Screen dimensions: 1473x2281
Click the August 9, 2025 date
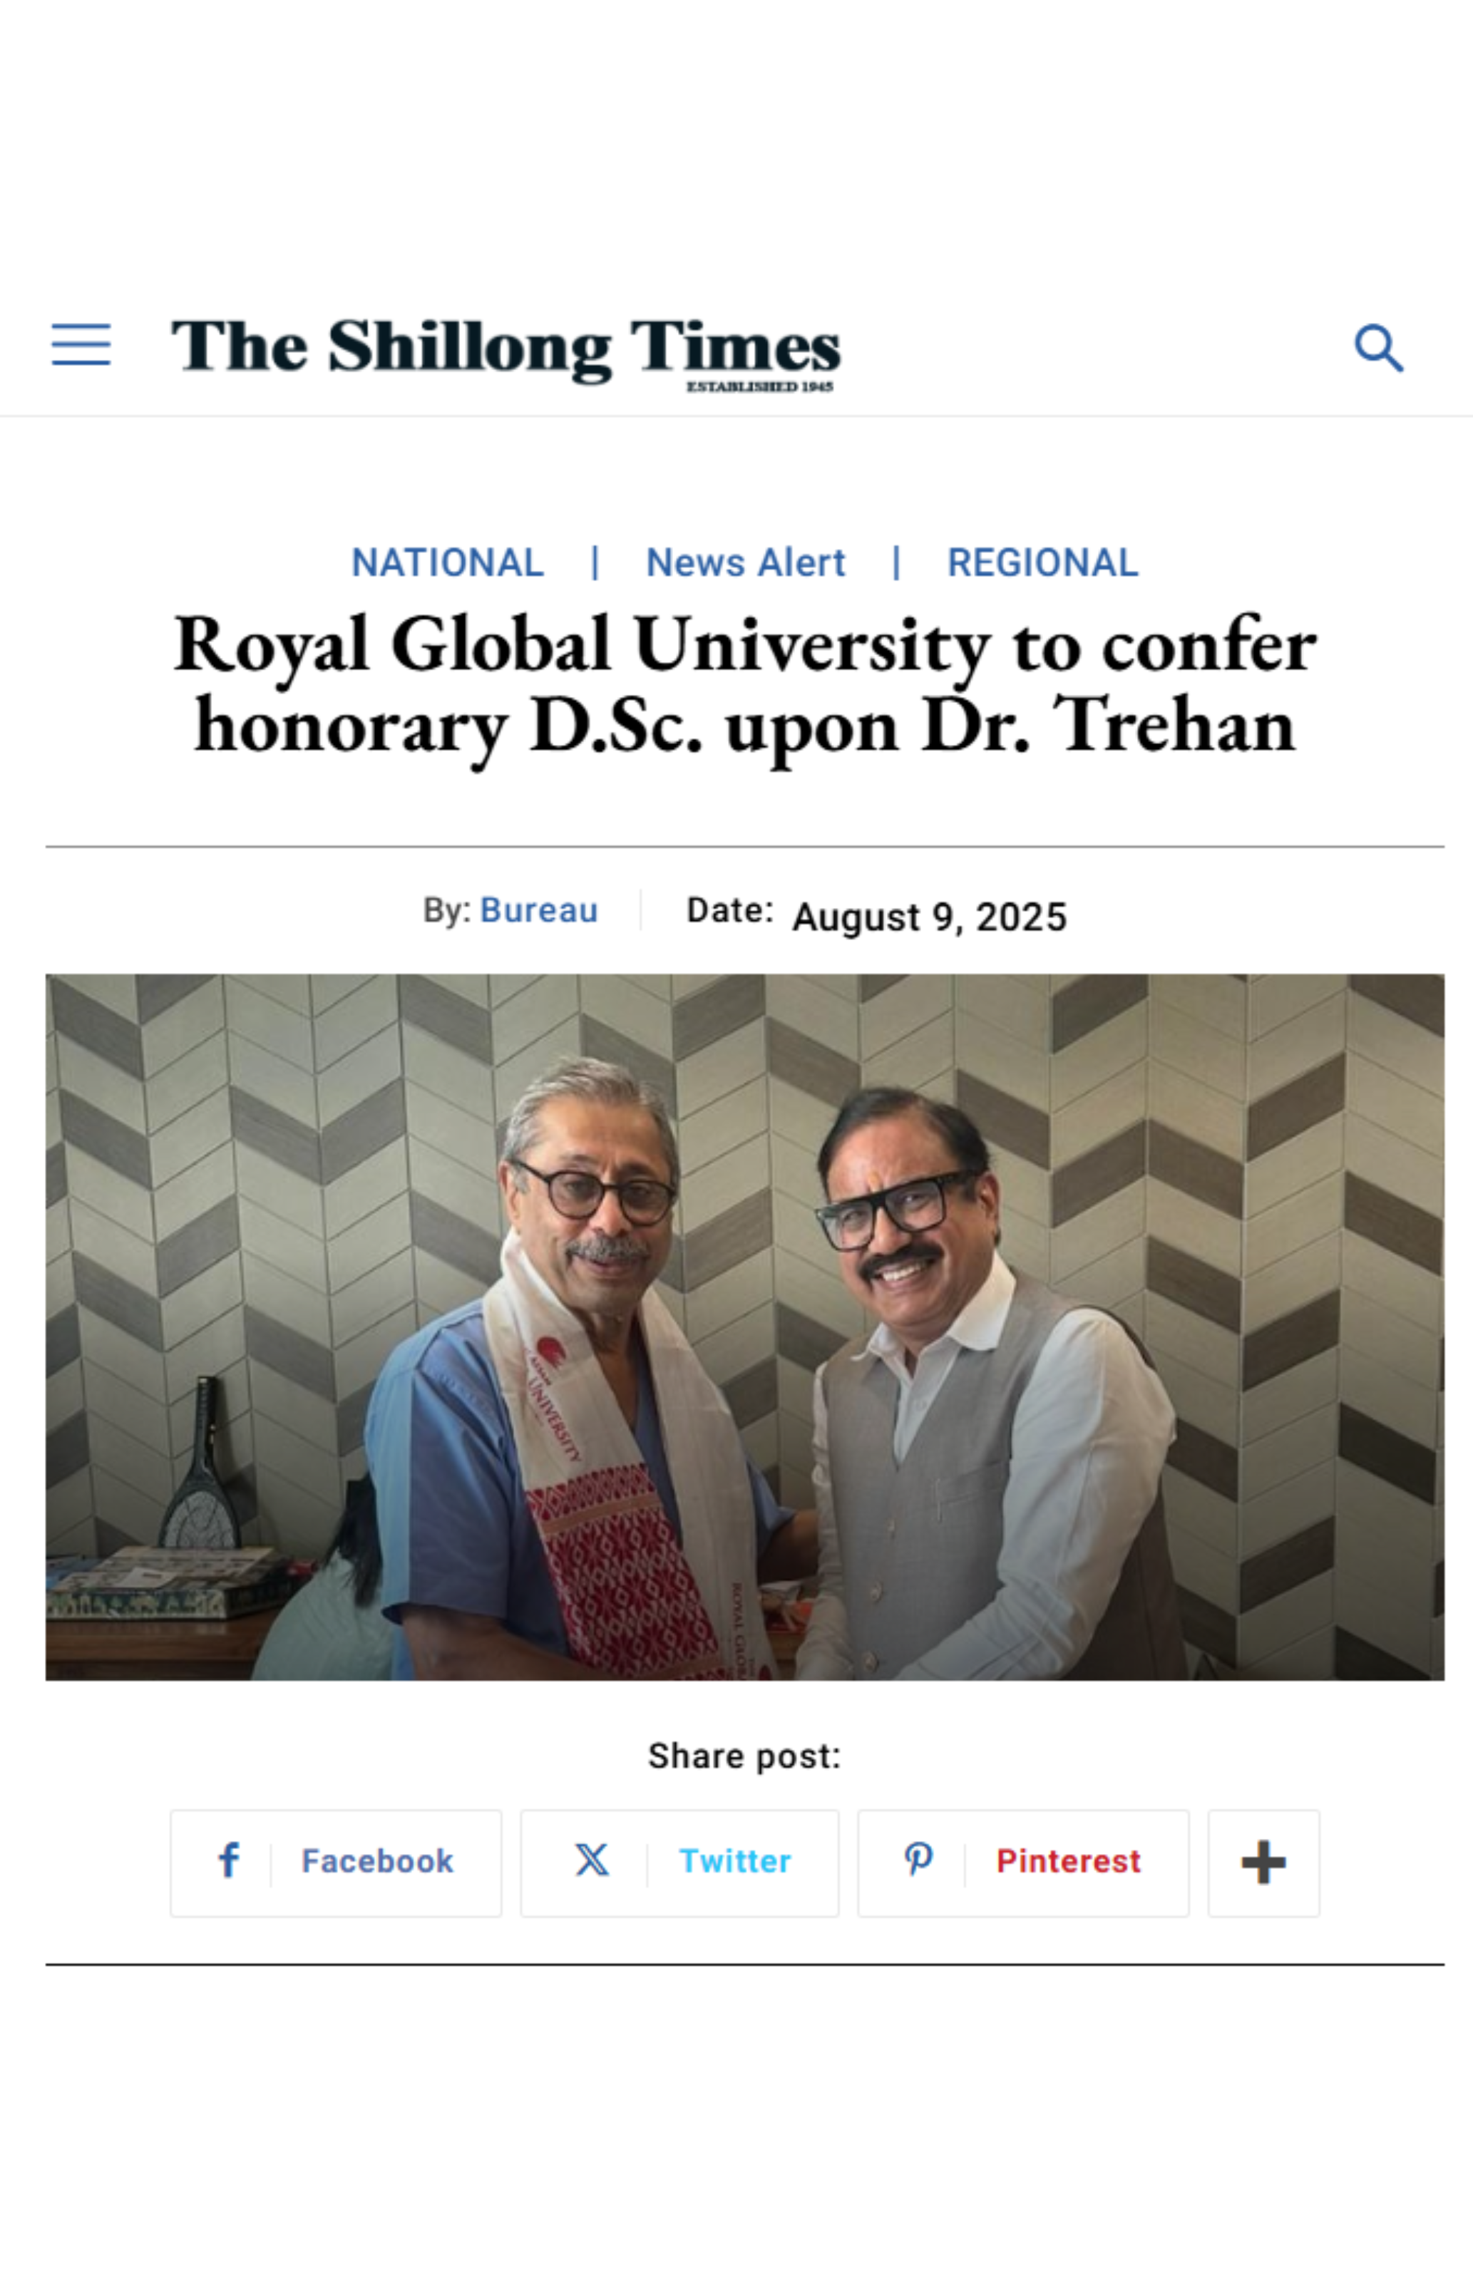pos(929,918)
